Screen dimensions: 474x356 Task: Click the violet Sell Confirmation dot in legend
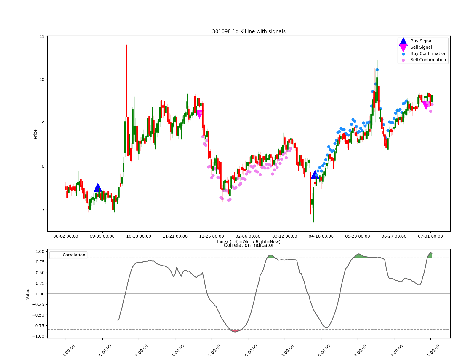pyautogui.click(x=403, y=60)
